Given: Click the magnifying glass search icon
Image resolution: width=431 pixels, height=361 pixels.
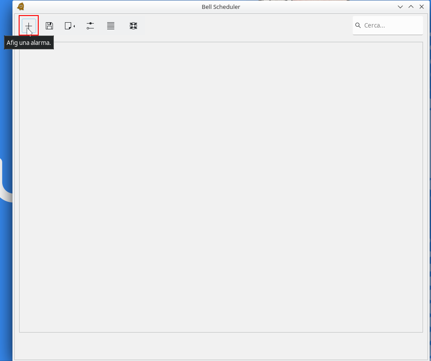Looking at the screenshot, I should (x=358, y=25).
